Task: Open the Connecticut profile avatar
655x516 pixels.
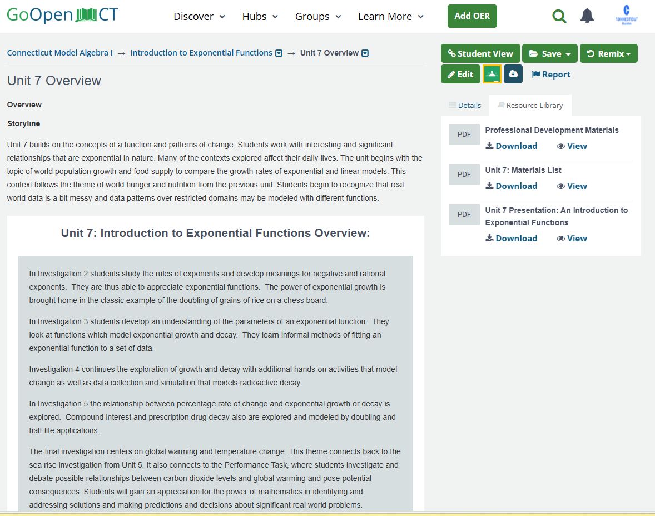Action: click(626, 16)
